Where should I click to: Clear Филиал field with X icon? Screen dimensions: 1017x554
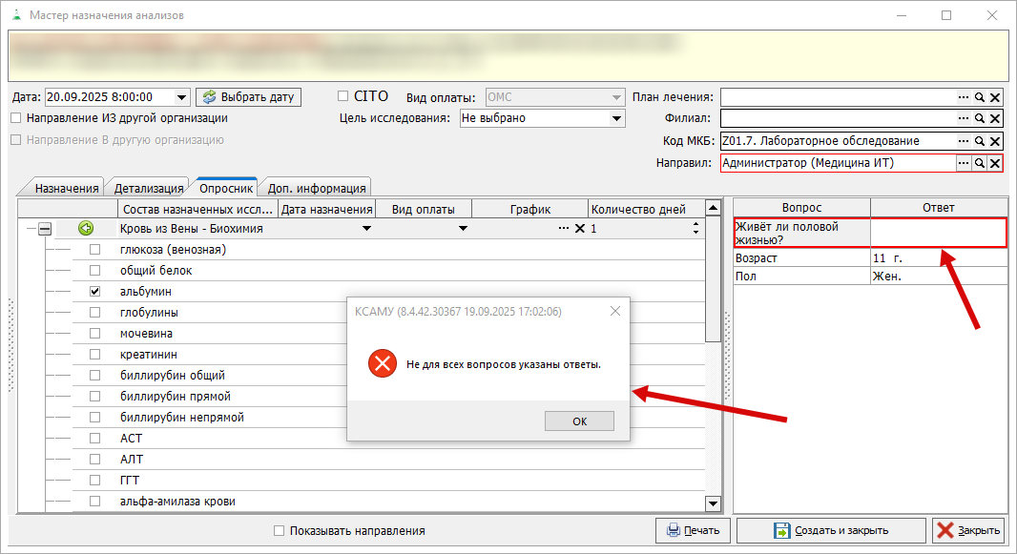995,118
